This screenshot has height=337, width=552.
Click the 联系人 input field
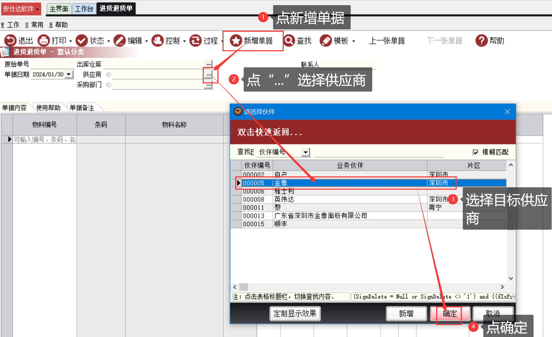pyautogui.click(x=348, y=64)
